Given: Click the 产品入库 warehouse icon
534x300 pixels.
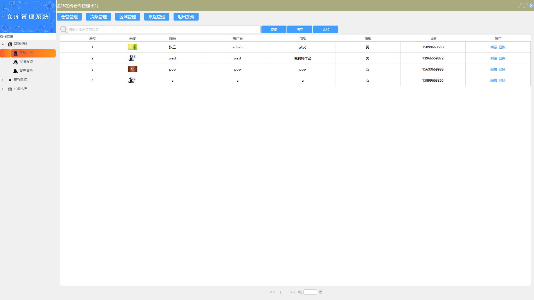Looking at the screenshot, I should (10, 89).
